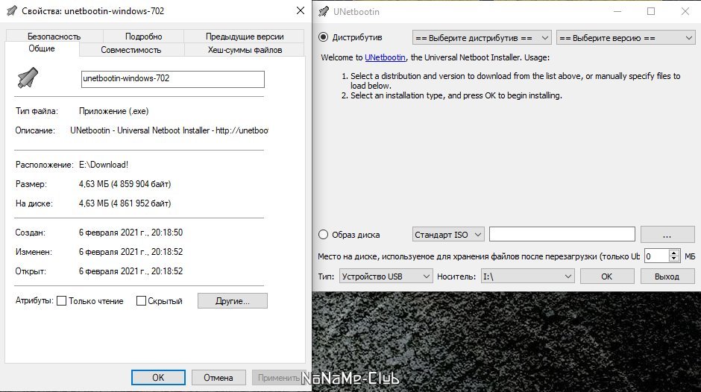Close the UNetbootin window
The width and height of the screenshot is (701, 392).
click(685, 12)
